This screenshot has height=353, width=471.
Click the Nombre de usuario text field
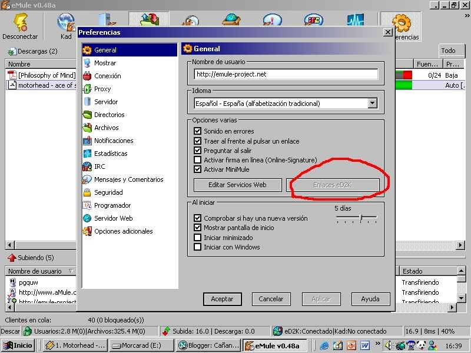[x=286, y=74]
